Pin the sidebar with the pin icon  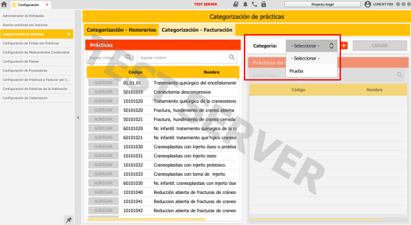69,220
